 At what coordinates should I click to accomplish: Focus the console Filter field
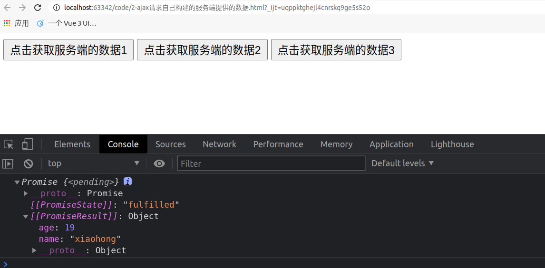point(271,163)
